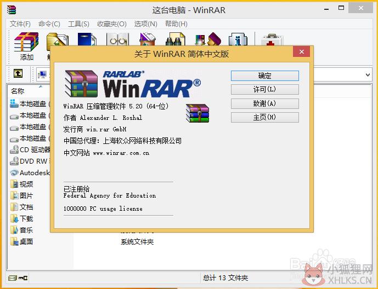
Task: Click the 系统文件夹 type text
Action: point(137,241)
